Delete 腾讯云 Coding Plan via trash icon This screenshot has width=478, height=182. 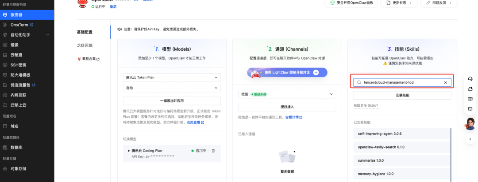213,150
